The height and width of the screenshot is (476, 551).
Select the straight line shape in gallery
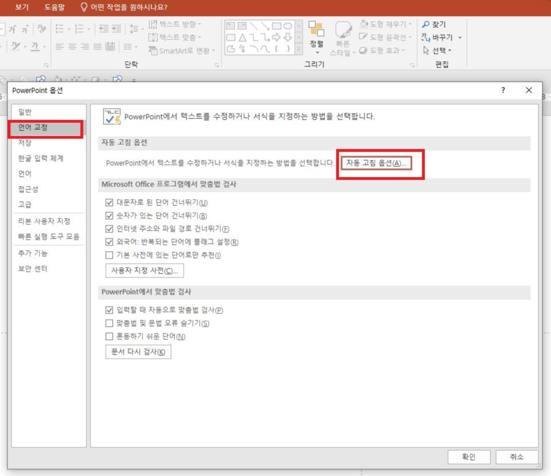click(x=253, y=26)
